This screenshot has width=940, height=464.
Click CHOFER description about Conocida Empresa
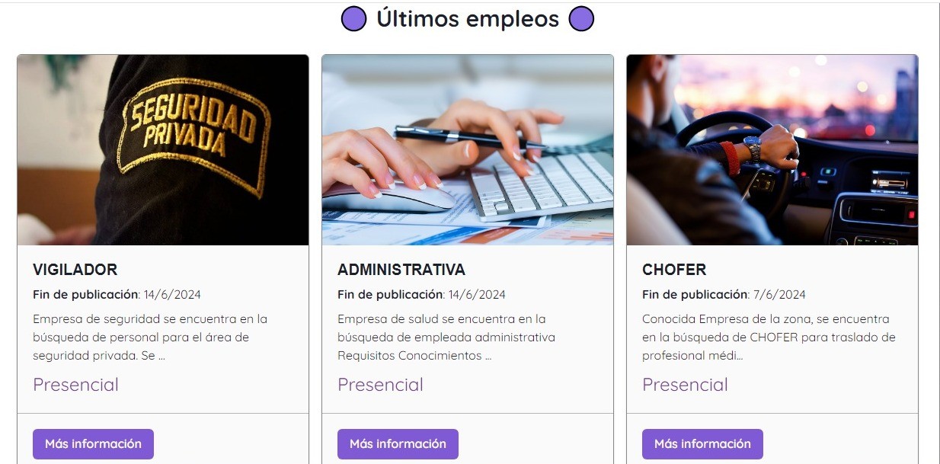[769, 338]
